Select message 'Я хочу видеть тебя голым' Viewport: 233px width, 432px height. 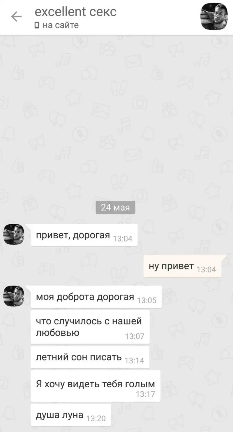pos(96,386)
